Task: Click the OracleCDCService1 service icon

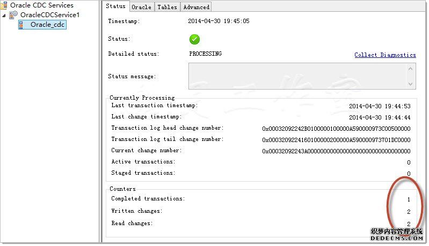Action: (x=14, y=15)
